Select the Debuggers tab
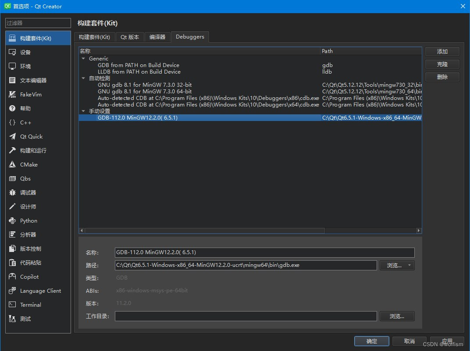This screenshot has width=470, height=351. tap(190, 36)
